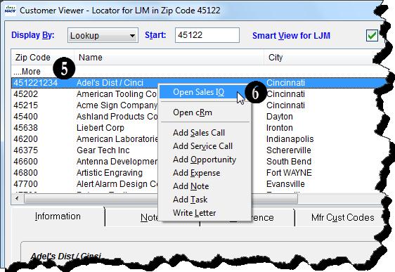This screenshot has width=395, height=272.
Task: Click zip code 45215 cell
Action: point(26,105)
